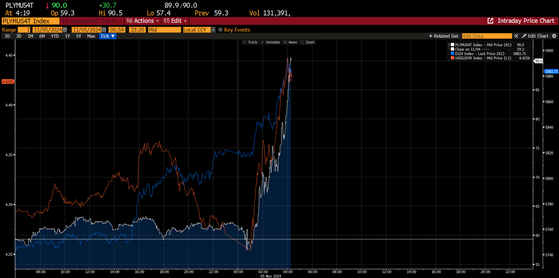Click the +30.7 change value
The height and width of the screenshot is (278, 559).
[x=108, y=5]
